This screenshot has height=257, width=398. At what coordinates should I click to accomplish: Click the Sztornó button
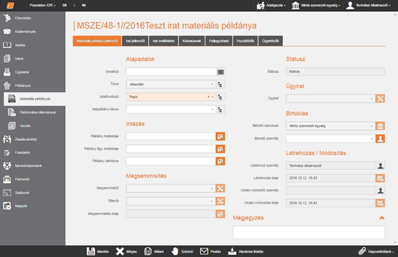tap(182, 252)
